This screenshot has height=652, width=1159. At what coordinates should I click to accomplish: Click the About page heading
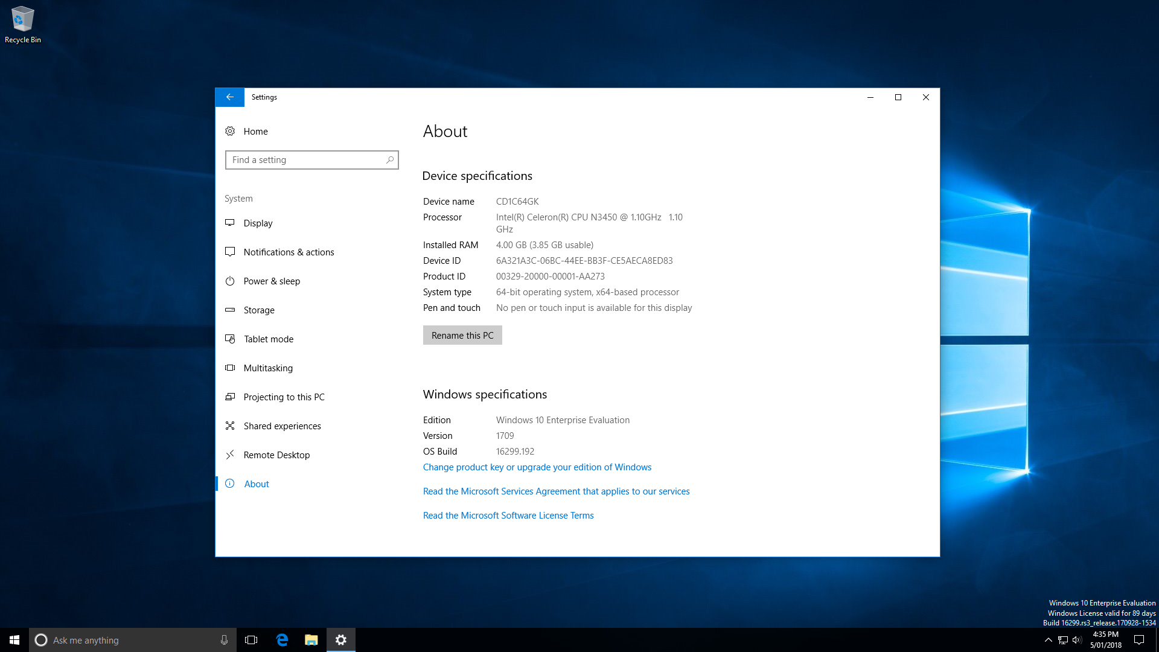click(445, 132)
